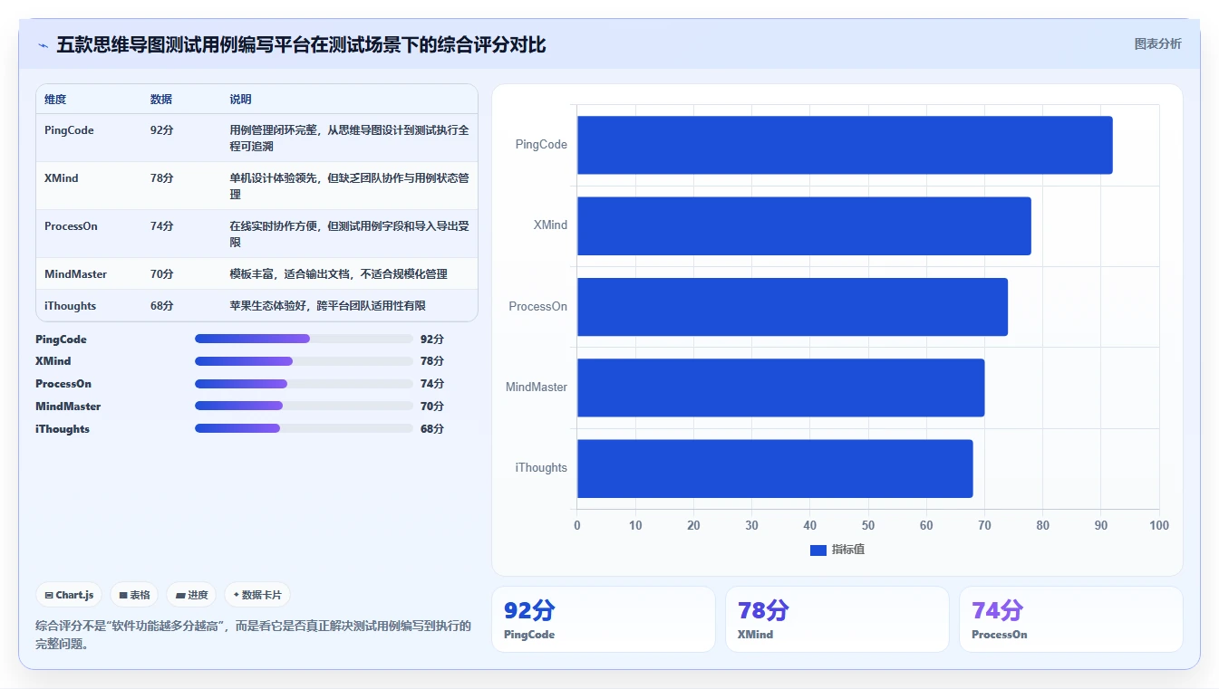The width and height of the screenshot is (1219, 689).
Task: Click the MindMaster progress bar
Action: click(x=304, y=406)
